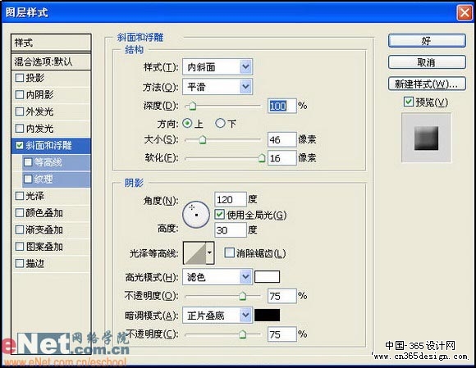Click the layer style preview square
The width and height of the screenshot is (476, 368).
[x=426, y=138]
